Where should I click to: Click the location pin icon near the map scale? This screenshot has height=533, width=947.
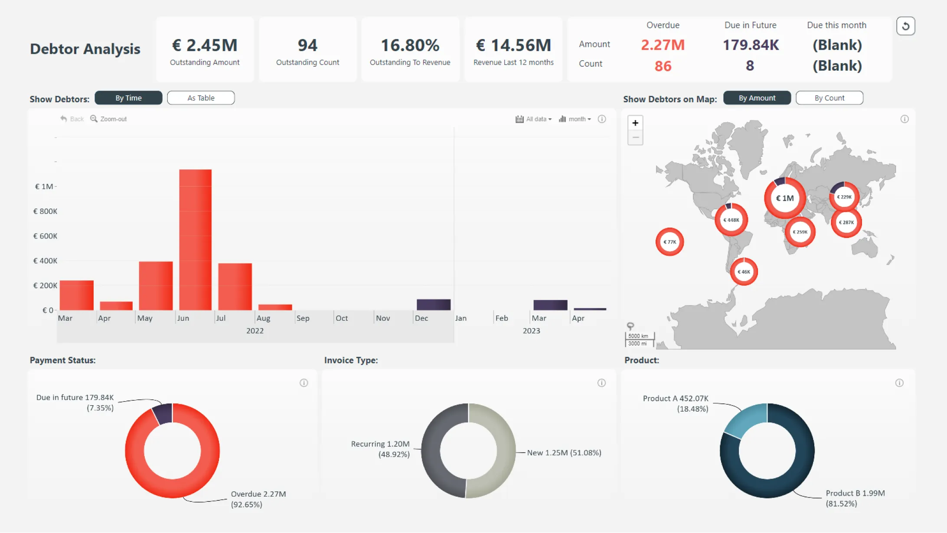tap(630, 326)
